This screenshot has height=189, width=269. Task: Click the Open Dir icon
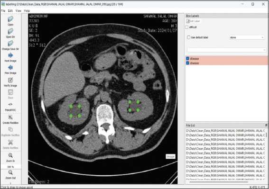(x=10, y=31)
